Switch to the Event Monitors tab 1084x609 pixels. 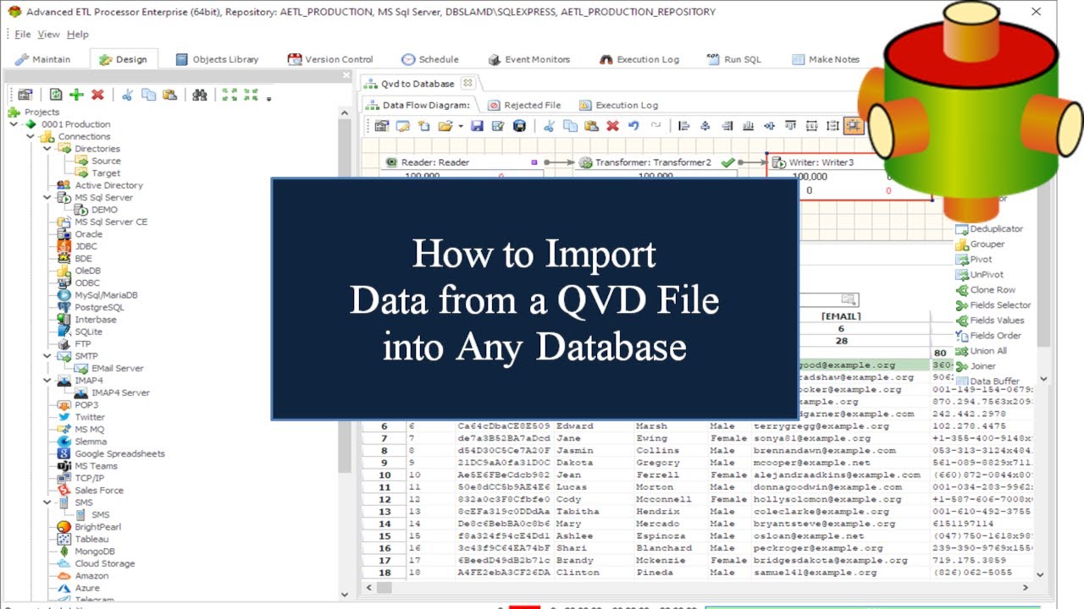529,59
